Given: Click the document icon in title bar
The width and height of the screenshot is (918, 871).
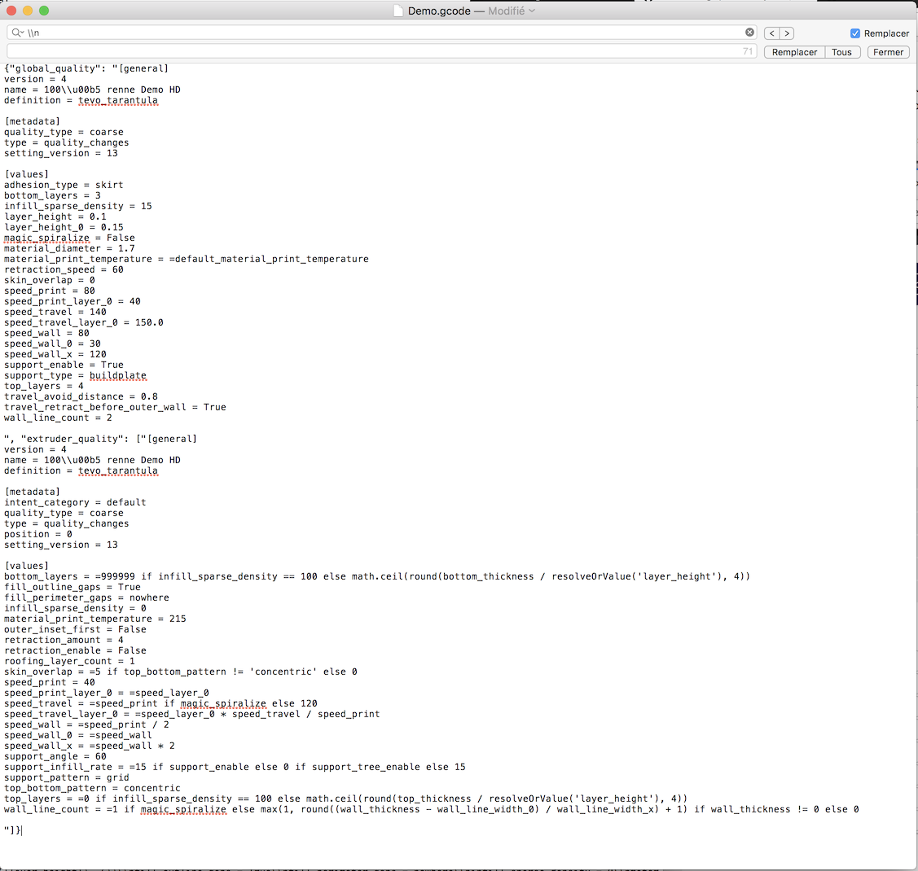Looking at the screenshot, I should coord(398,11).
